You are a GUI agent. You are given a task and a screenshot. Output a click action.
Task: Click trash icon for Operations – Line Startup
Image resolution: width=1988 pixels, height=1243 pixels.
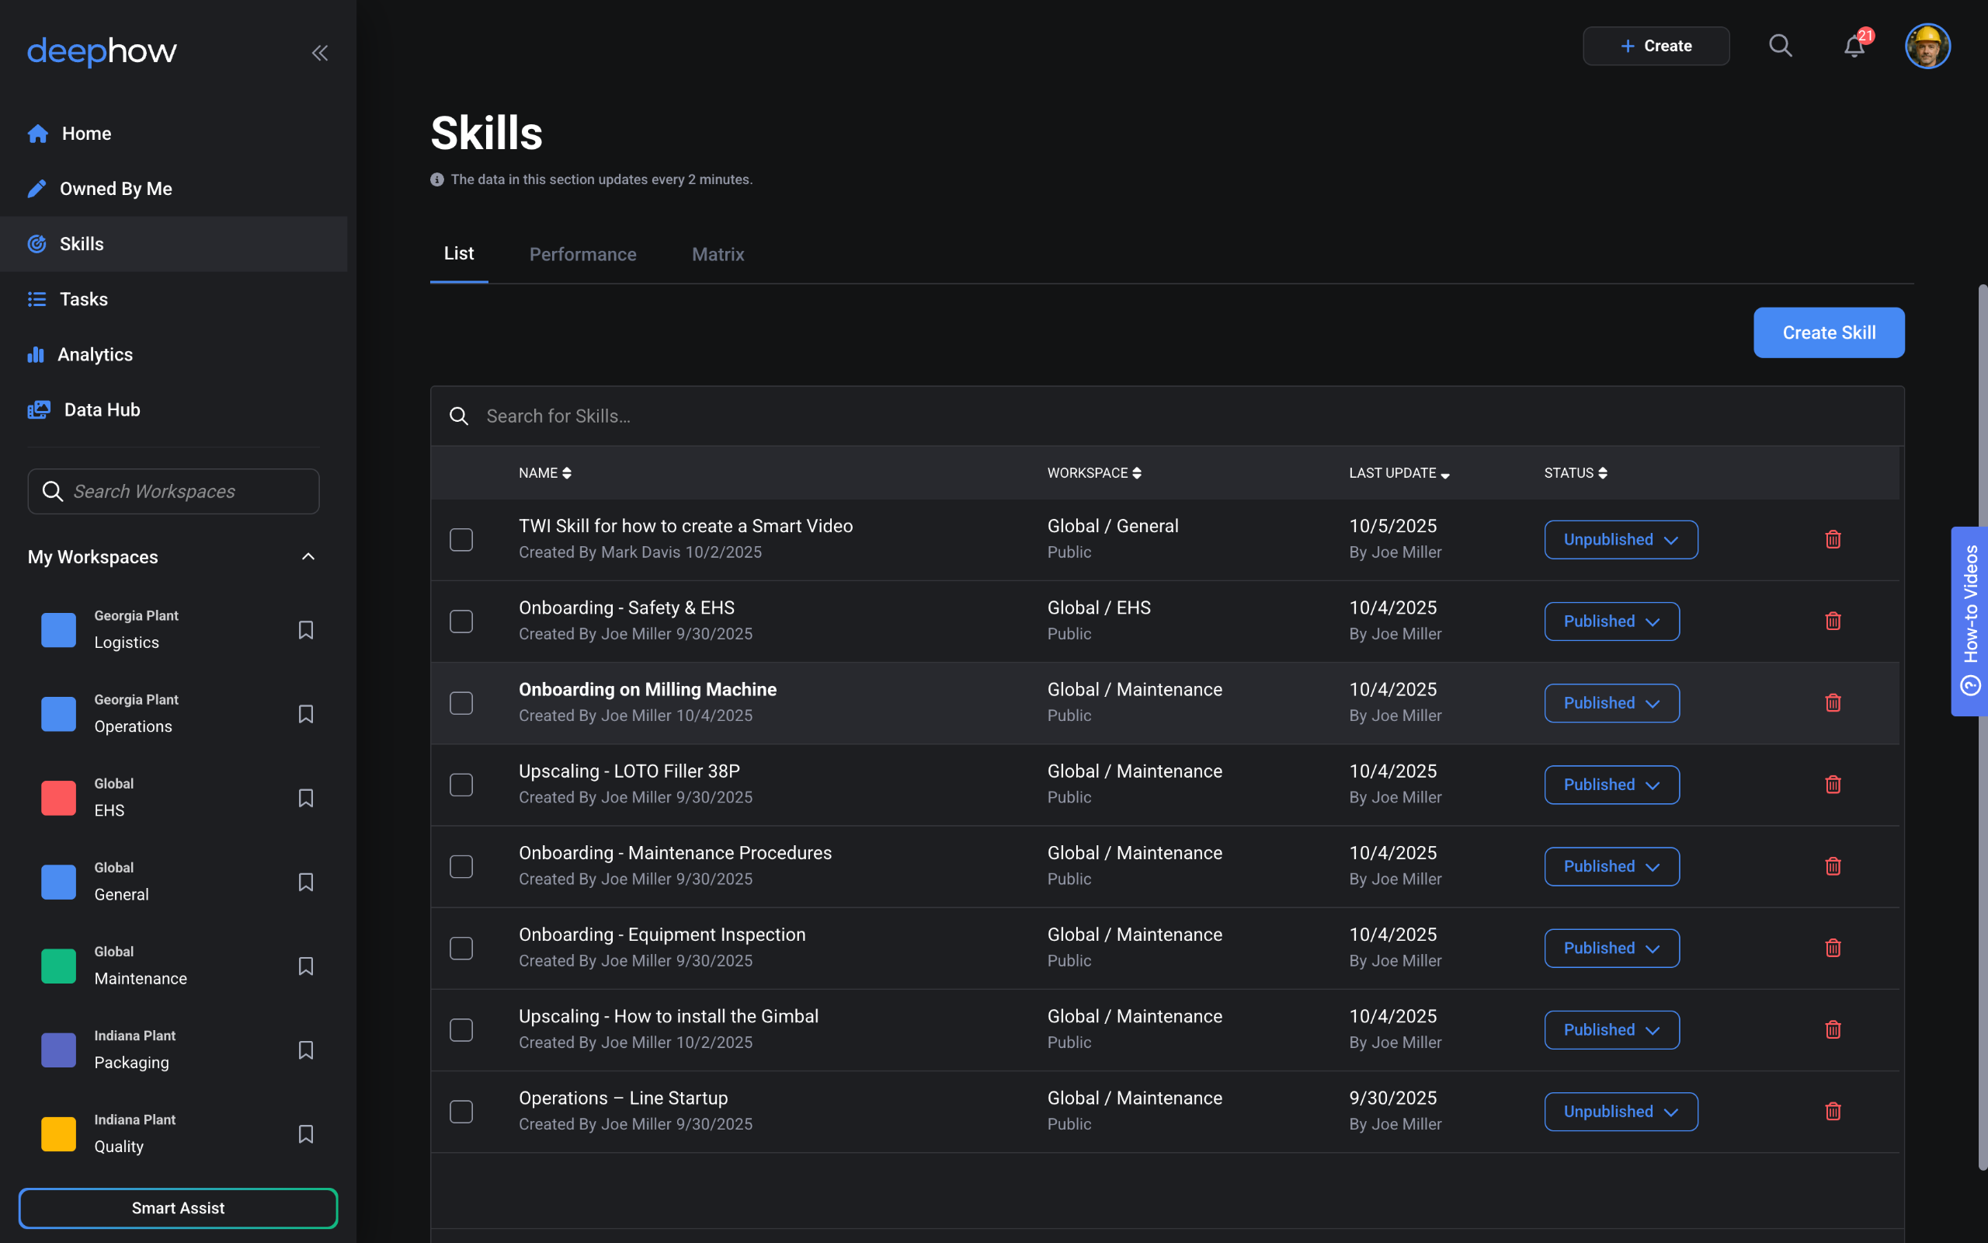tap(1832, 1112)
